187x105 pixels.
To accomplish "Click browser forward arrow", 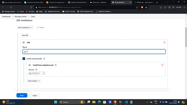I will 7,7.
